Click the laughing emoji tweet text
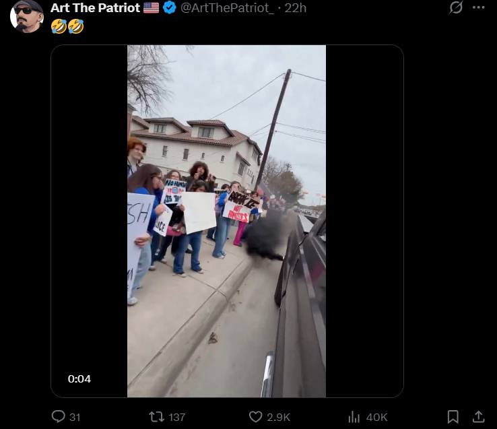This screenshot has width=497, height=429. (x=67, y=26)
